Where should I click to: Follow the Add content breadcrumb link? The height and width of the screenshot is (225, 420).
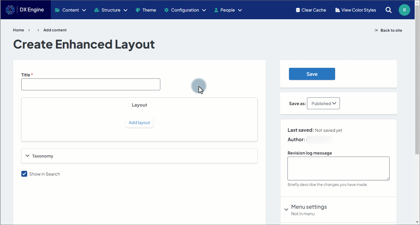coord(55,30)
